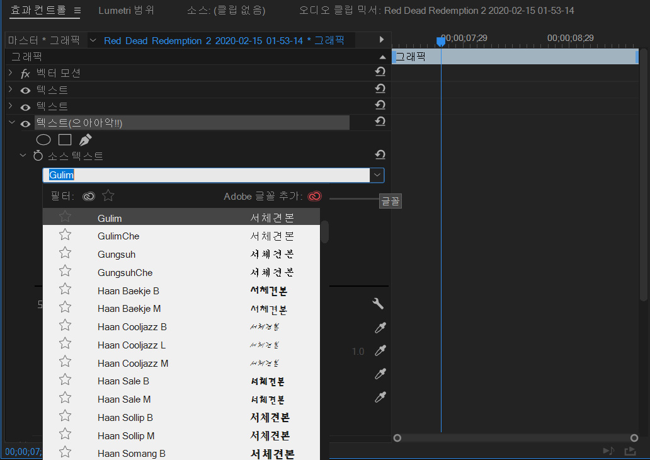Click the blue playhead marker
The height and width of the screenshot is (460, 650).
pos(441,41)
